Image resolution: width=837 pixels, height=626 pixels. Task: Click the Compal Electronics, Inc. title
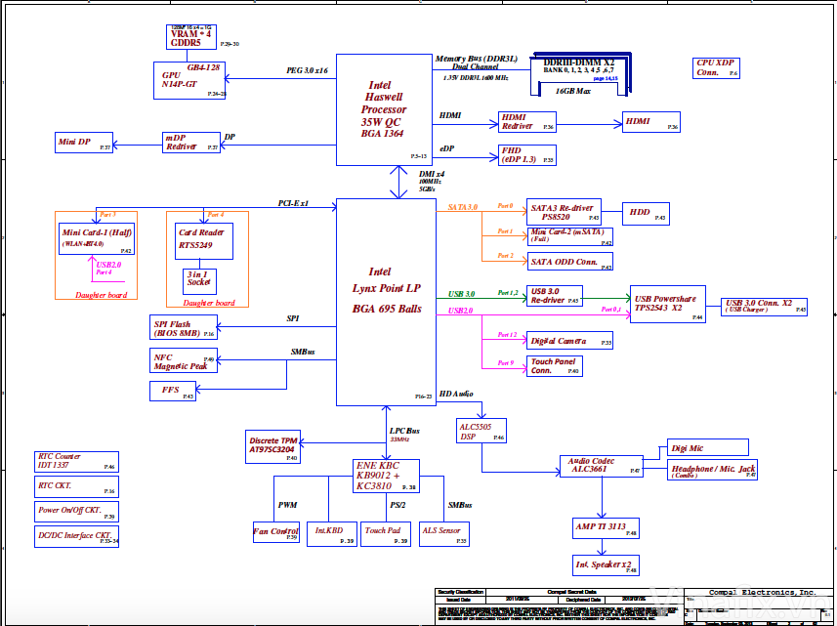tap(762, 593)
